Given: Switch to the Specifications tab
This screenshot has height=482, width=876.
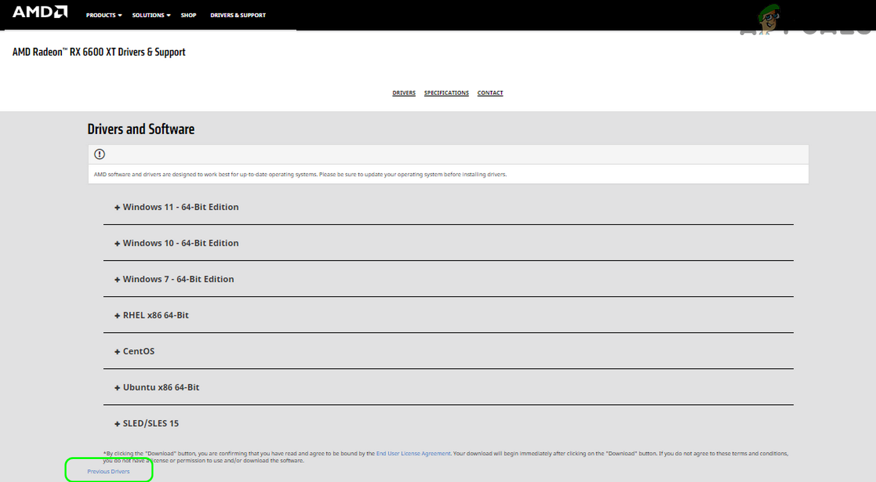Looking at the screenshot, I should 447,93.
